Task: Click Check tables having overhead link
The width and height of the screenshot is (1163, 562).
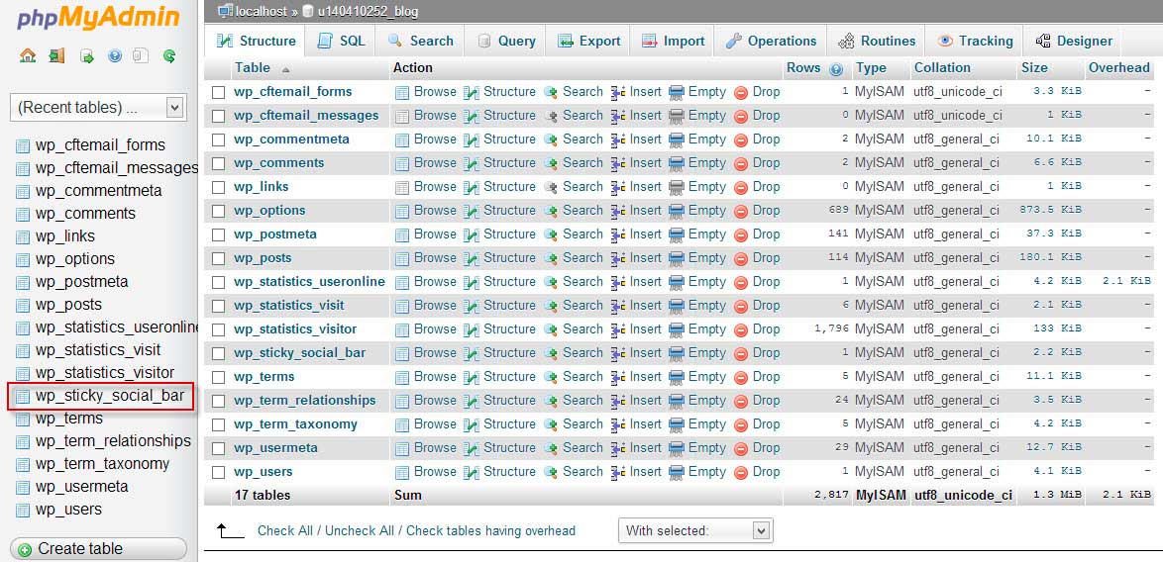Action: (x=491, y=531)
